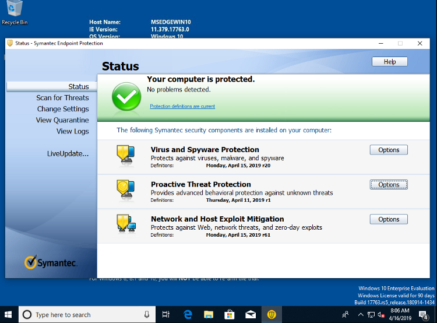Click the Network and Host Exploit Mitigation title
437x323 pixels.
217,219
